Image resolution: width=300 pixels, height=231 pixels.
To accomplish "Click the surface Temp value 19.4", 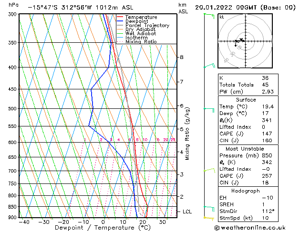I will (x=268, y=106).
